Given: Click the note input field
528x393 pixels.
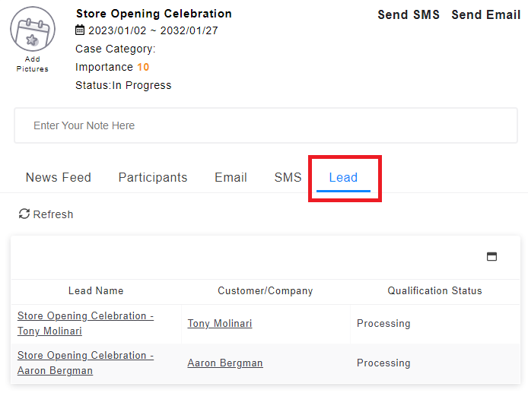Looking at the screenshot, I should [x=266, y=125].
